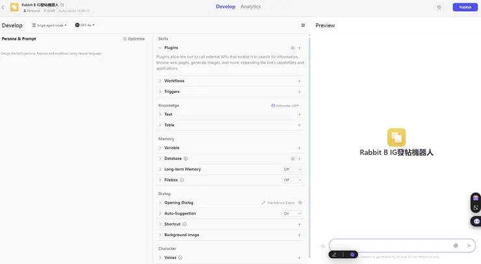Click the Optimize prompt button

point(134,39)
